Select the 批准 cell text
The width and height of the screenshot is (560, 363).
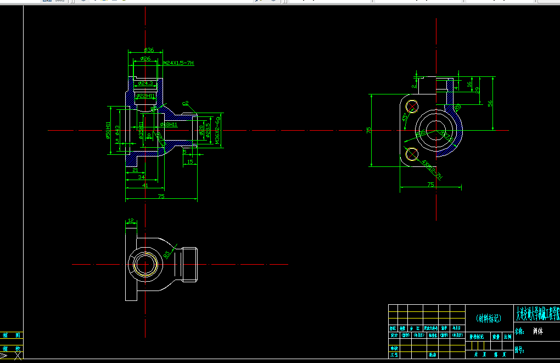(433, 355)
